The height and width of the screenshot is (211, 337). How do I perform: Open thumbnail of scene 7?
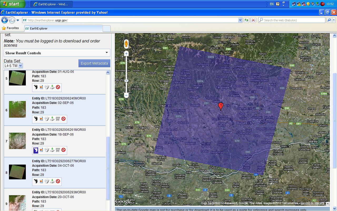tap(17, 141)
